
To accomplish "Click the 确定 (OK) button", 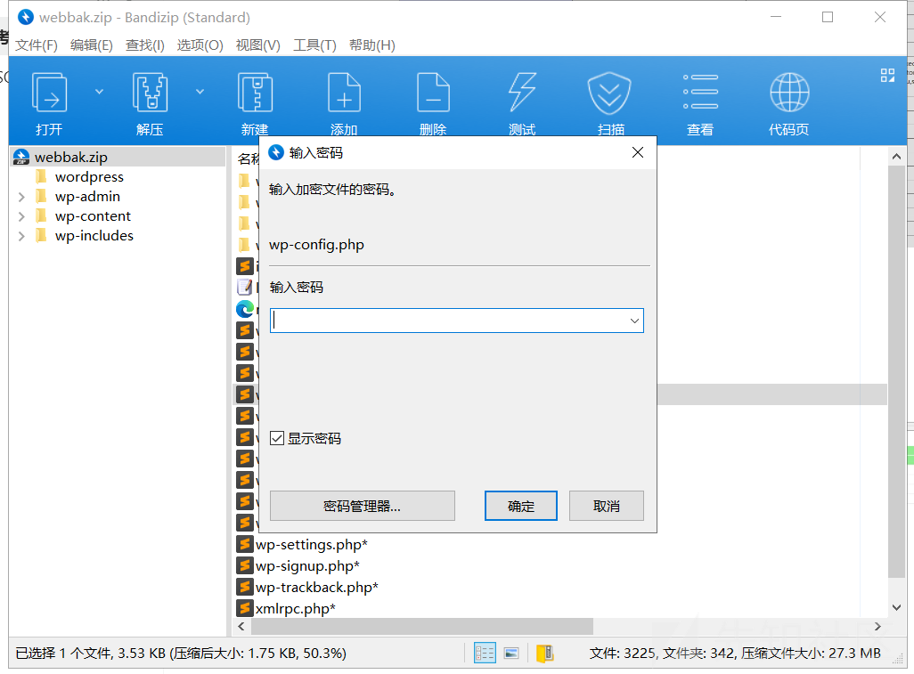I will pyautogui.click(x=520, y=506).
